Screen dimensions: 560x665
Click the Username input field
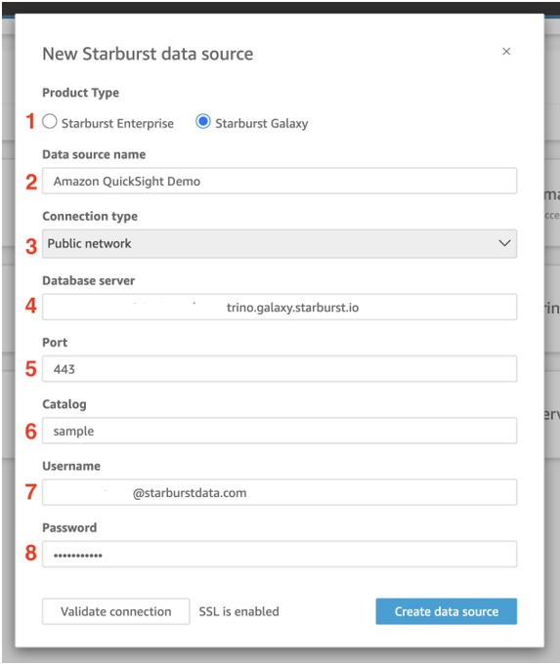coord(280,492)
